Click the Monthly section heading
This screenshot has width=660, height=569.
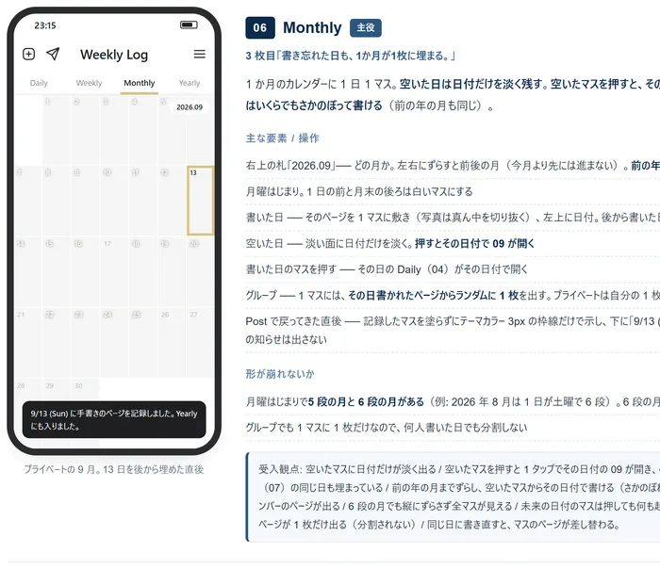click(312, 27)
